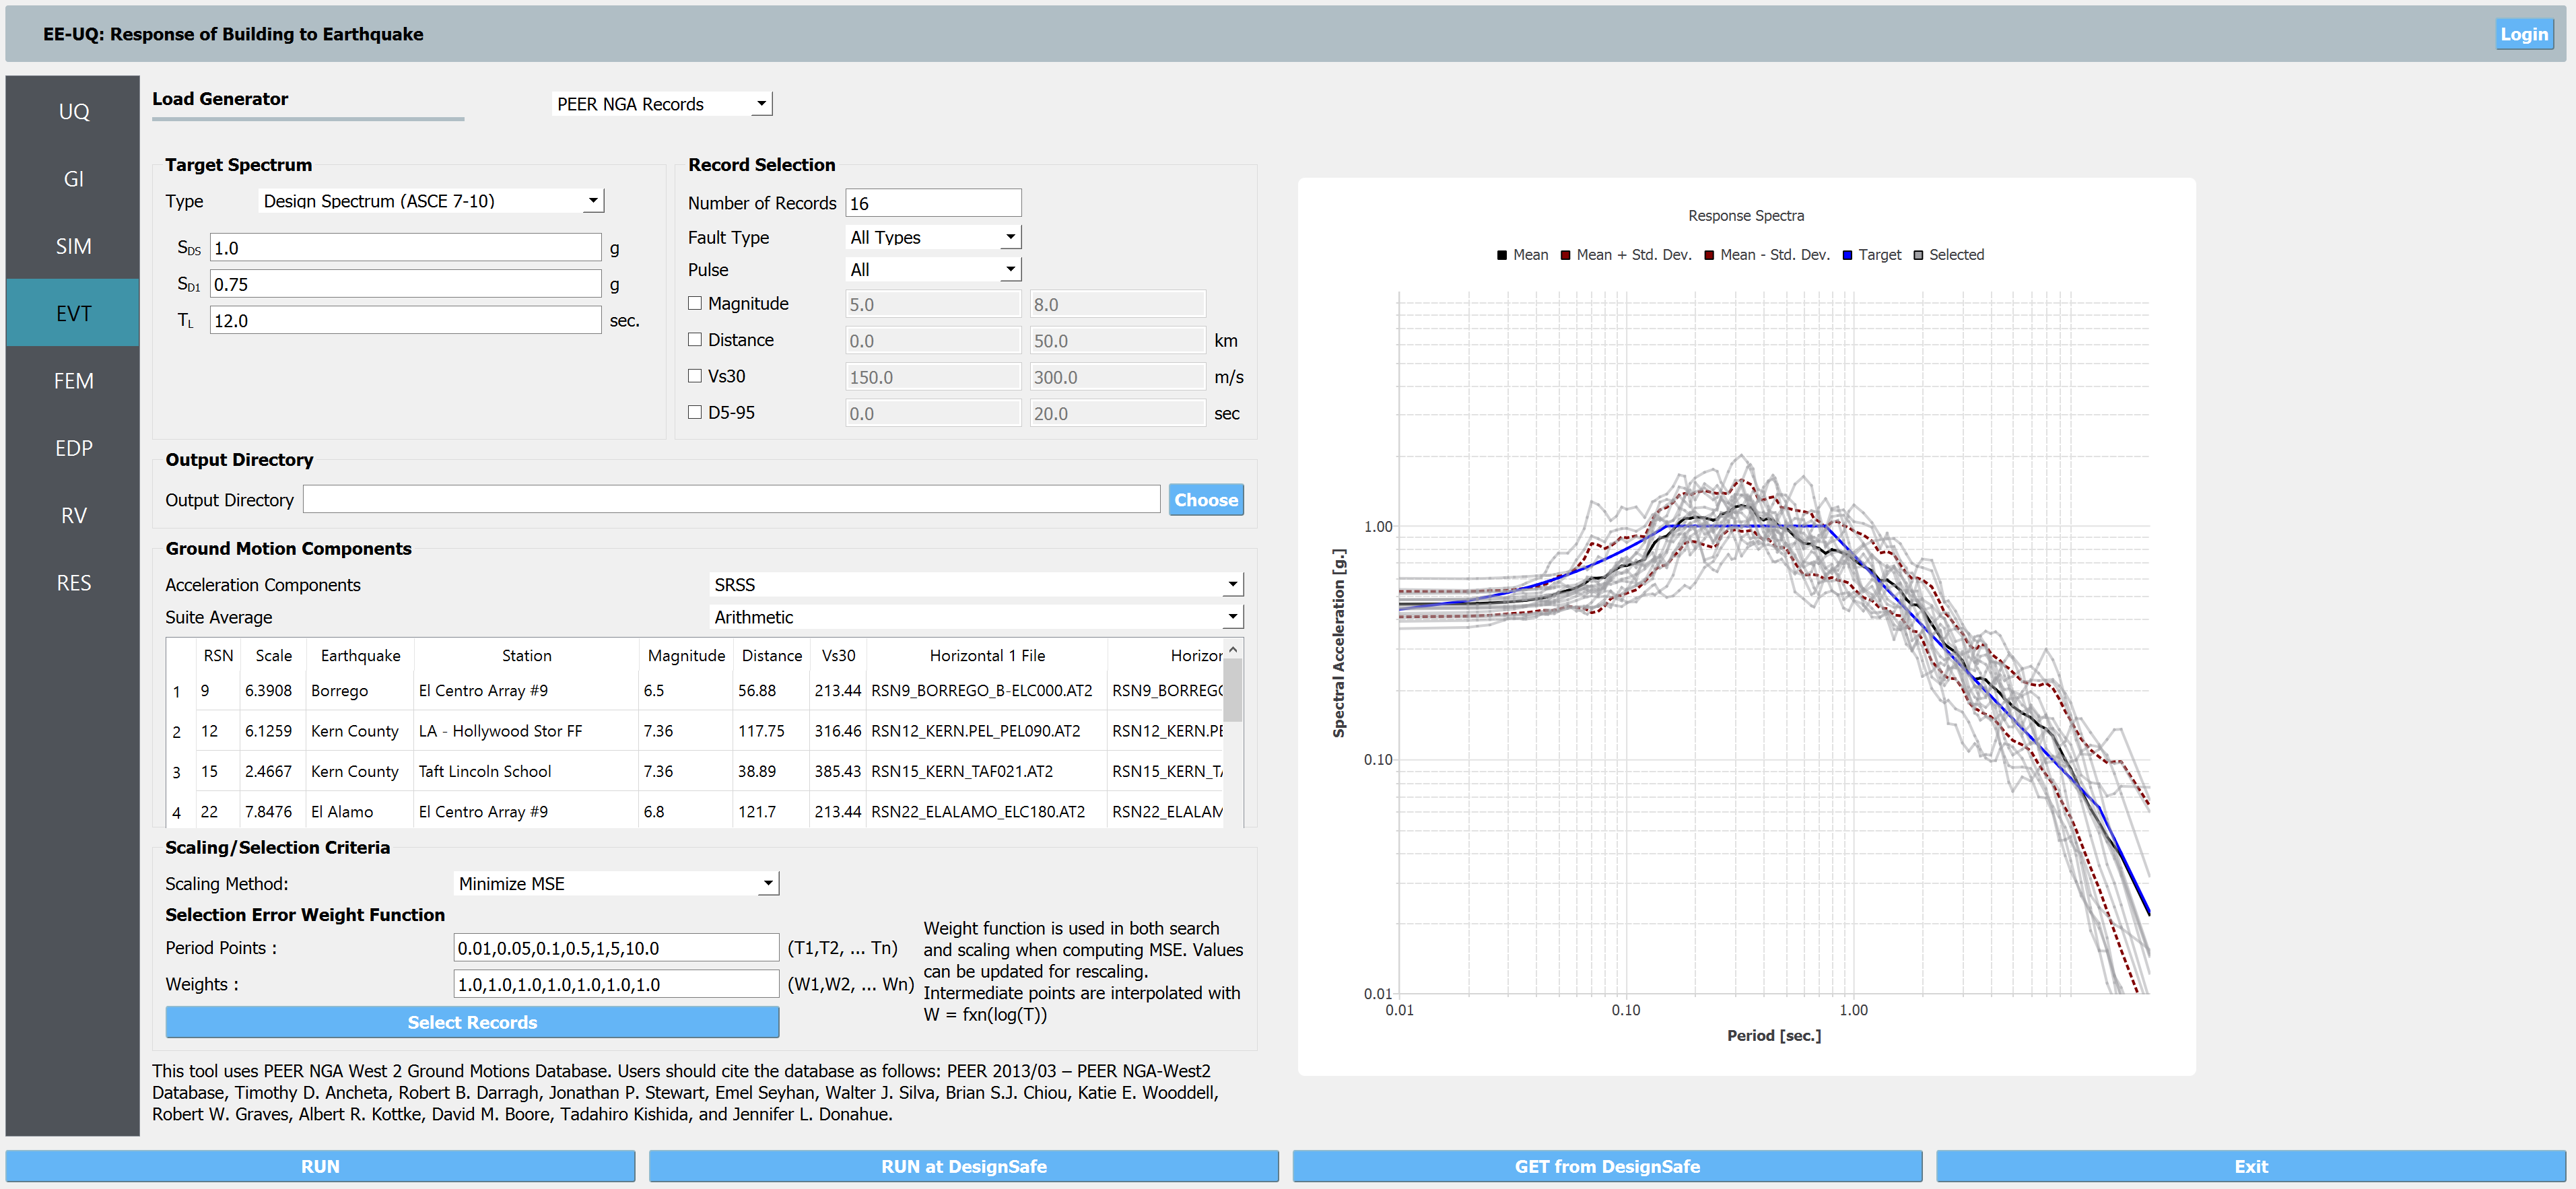Click the RUN button

[x=320, y=1166]
